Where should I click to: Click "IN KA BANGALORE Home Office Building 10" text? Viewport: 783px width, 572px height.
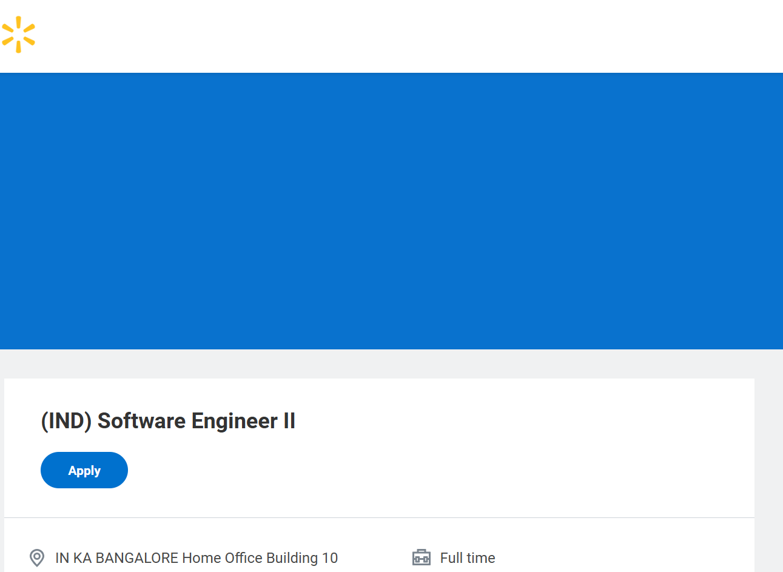[x=197, y=558]
